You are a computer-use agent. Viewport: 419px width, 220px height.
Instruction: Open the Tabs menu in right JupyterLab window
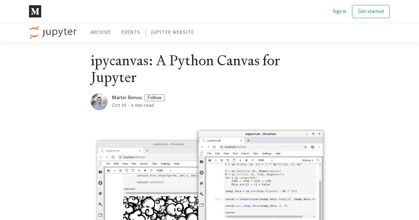256,153
